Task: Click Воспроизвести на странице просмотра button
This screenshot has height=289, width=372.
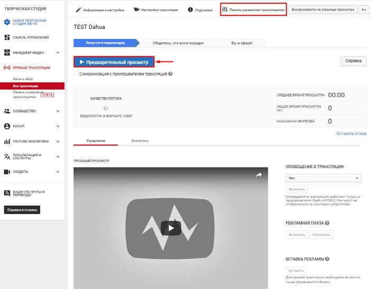Action: (x=323, y=9)
